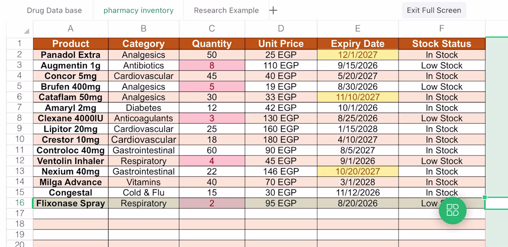Select column E header
Viewport: 508px width, 247px height.
click(x=357, y=29)
